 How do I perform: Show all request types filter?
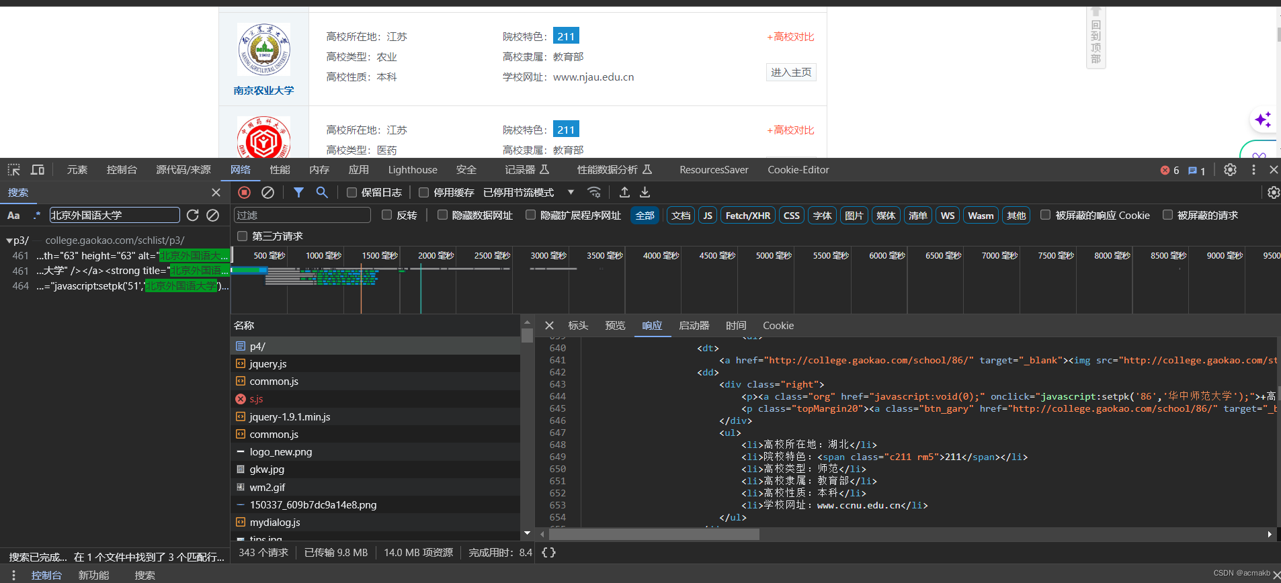tap(645, 216)
